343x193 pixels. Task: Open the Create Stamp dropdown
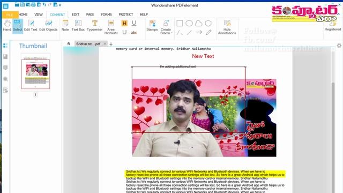(166, 27)
